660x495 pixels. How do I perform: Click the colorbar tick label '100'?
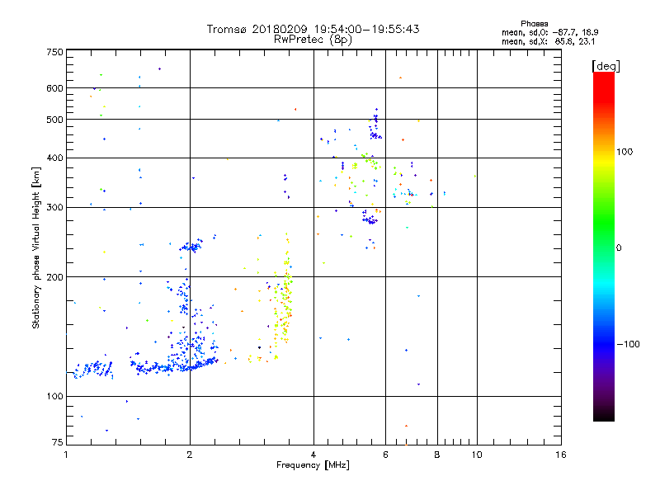click(625, 152)
